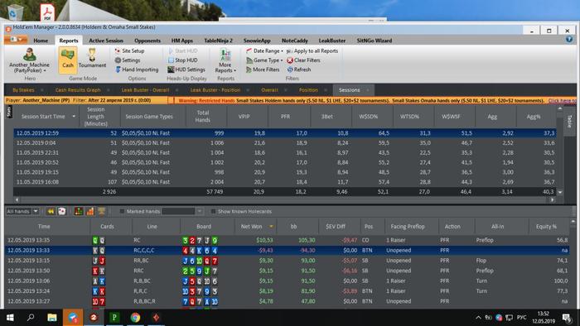This screenshot has height=326, width=580.
Task: Sort by VPIP column header
Action: pyautogui.click(x=244, y=117)
